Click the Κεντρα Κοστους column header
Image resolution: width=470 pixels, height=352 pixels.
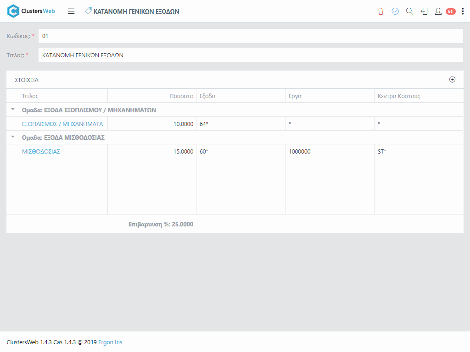[399, 96]
